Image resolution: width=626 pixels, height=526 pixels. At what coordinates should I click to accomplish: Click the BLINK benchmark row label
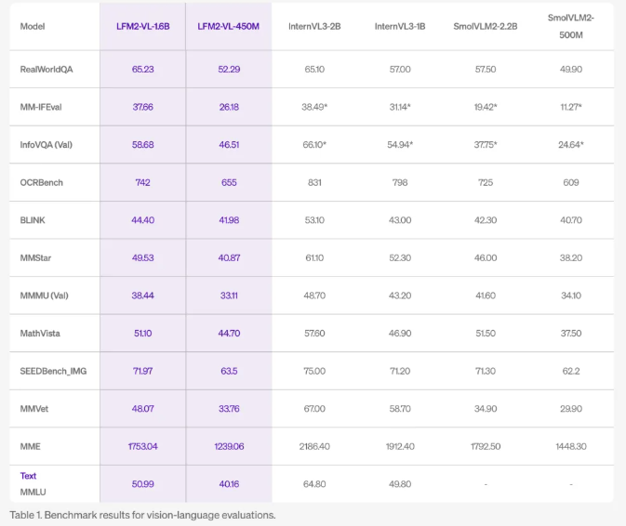pos(33,220)
